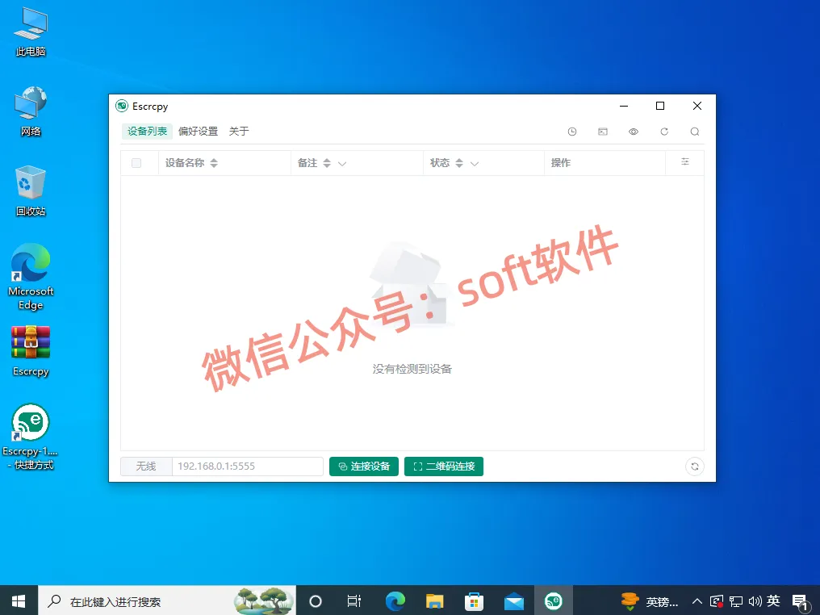Select the Escrcpy WinRAR archive desktop icon
The height and width of the screenshot is (615, 820).
pos(31,351)
